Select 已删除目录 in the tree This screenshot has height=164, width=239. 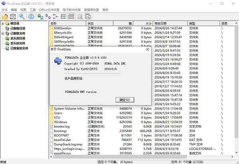point(18,28)
